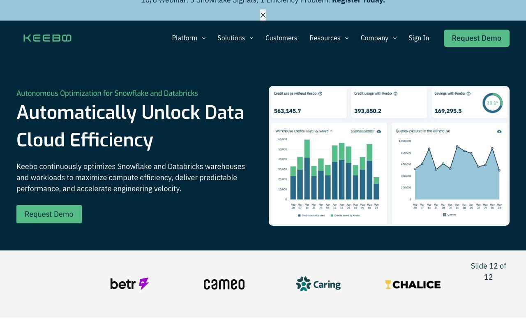Open the Company menu label
The image size is (526, 329).
pos(374,38)
